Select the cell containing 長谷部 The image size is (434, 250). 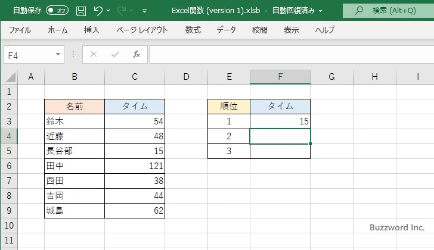[x=75, y=151]
